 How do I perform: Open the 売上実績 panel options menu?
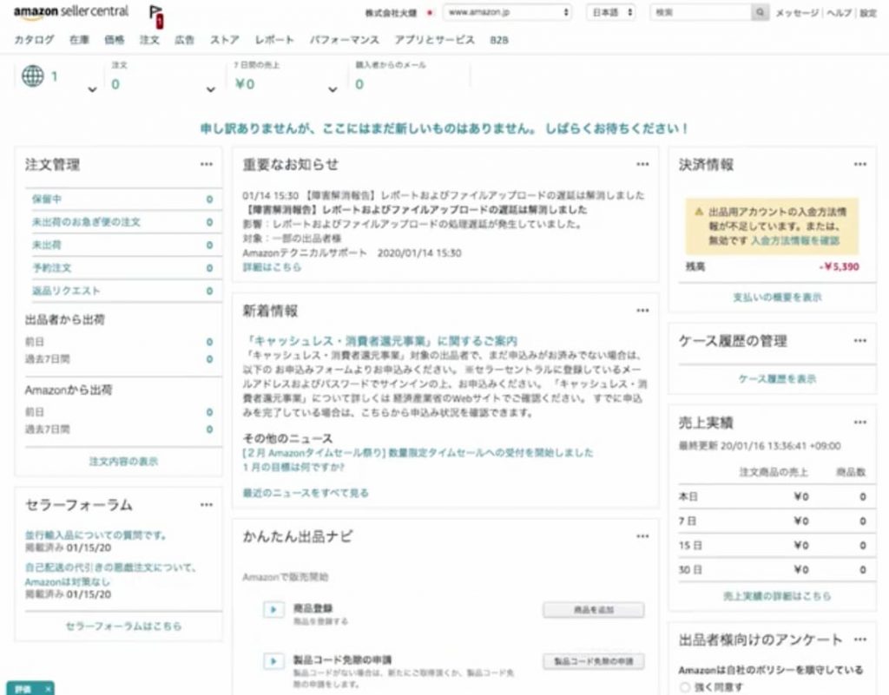tap(860, 422)
